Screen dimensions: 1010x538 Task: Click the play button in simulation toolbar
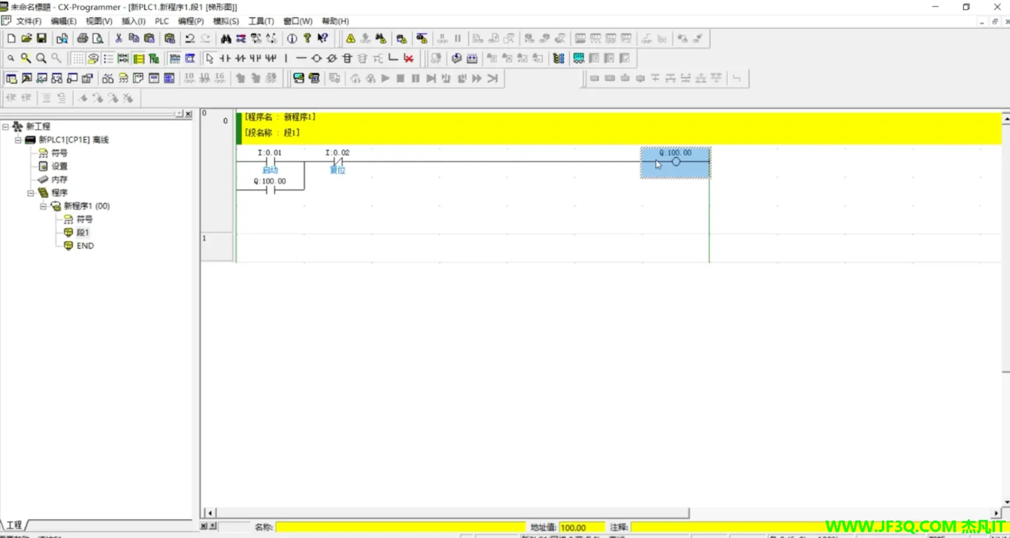point(385,78)
